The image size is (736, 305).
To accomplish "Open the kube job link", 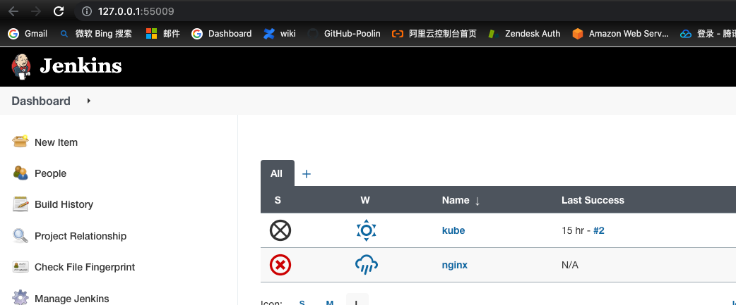I will click(453, 230).
